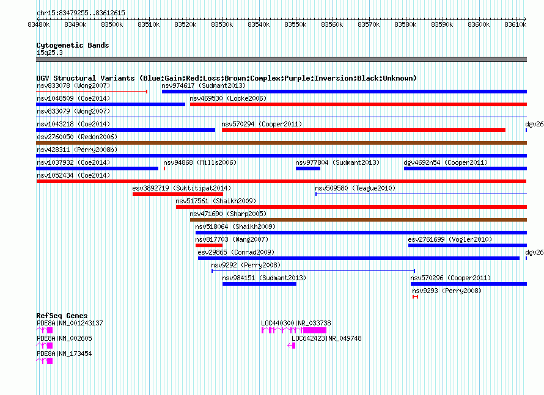Image resolution: width=544 pixels, height=395 pixels.
Task: Click the PDE8A NM_173454 gene glyph
Action: pos(45,361)
